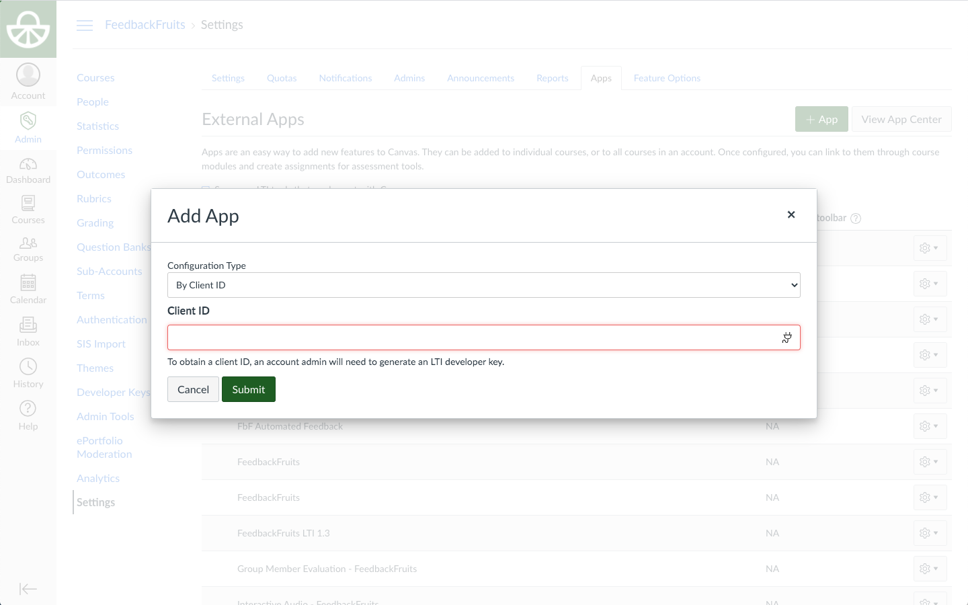Open Analytics link
This screenshot has height=605, width=968.
(98, 479)
